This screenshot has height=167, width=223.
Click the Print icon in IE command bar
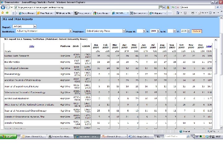193,13
